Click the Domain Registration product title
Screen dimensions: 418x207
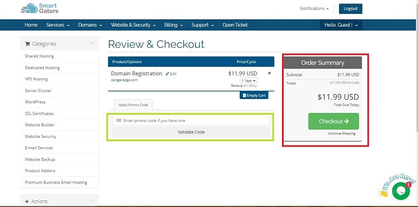tap(137, 74)
